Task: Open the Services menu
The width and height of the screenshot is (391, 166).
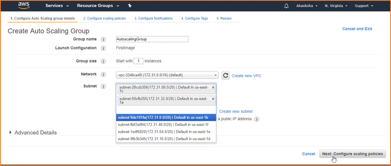Action: (x=57, y=6)
